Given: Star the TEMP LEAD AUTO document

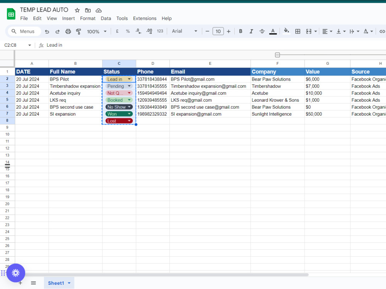Looking at the screenshot, I should (x=77, y=10).
